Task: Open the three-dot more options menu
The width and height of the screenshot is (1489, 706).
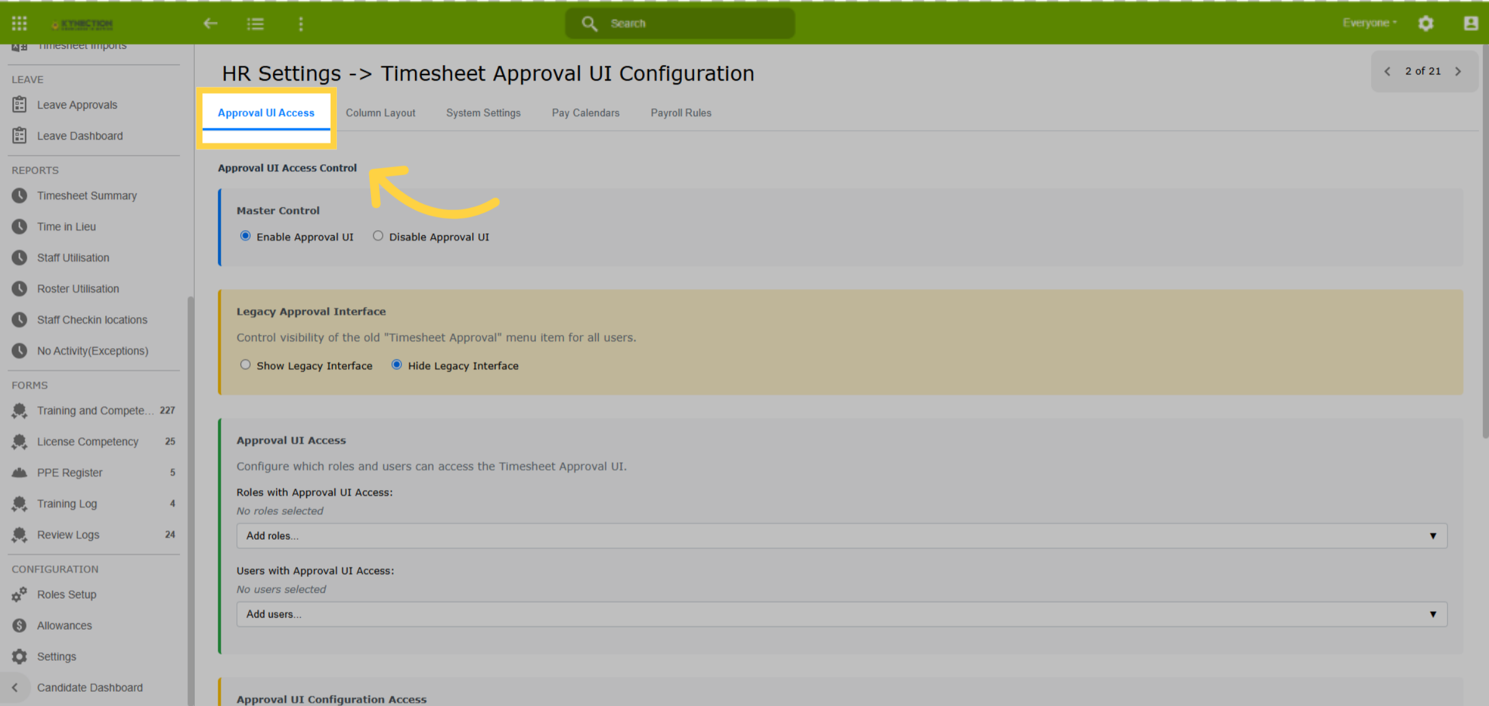Action: 301,24
